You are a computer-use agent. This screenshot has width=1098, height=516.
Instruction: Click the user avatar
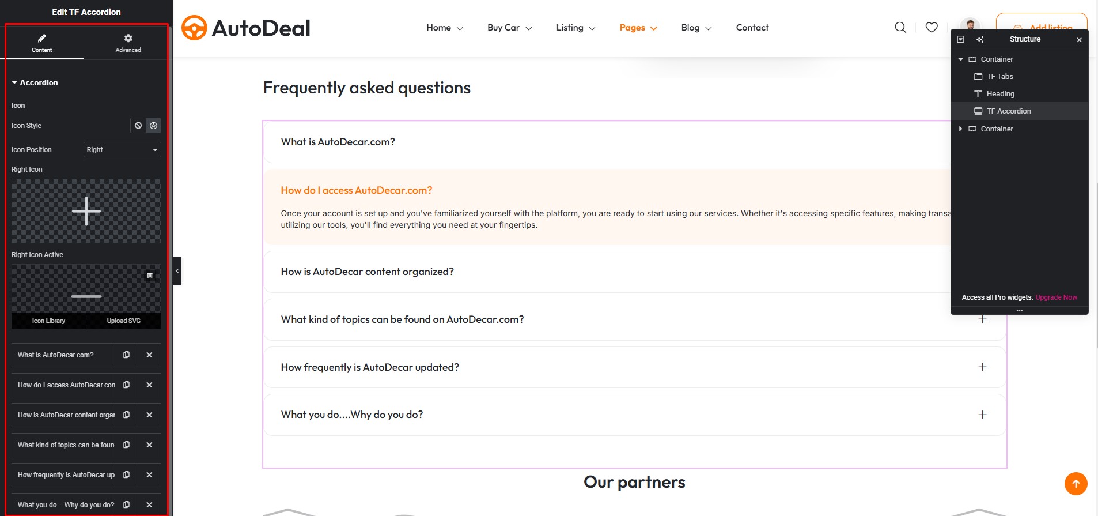[x=970, y=24]
